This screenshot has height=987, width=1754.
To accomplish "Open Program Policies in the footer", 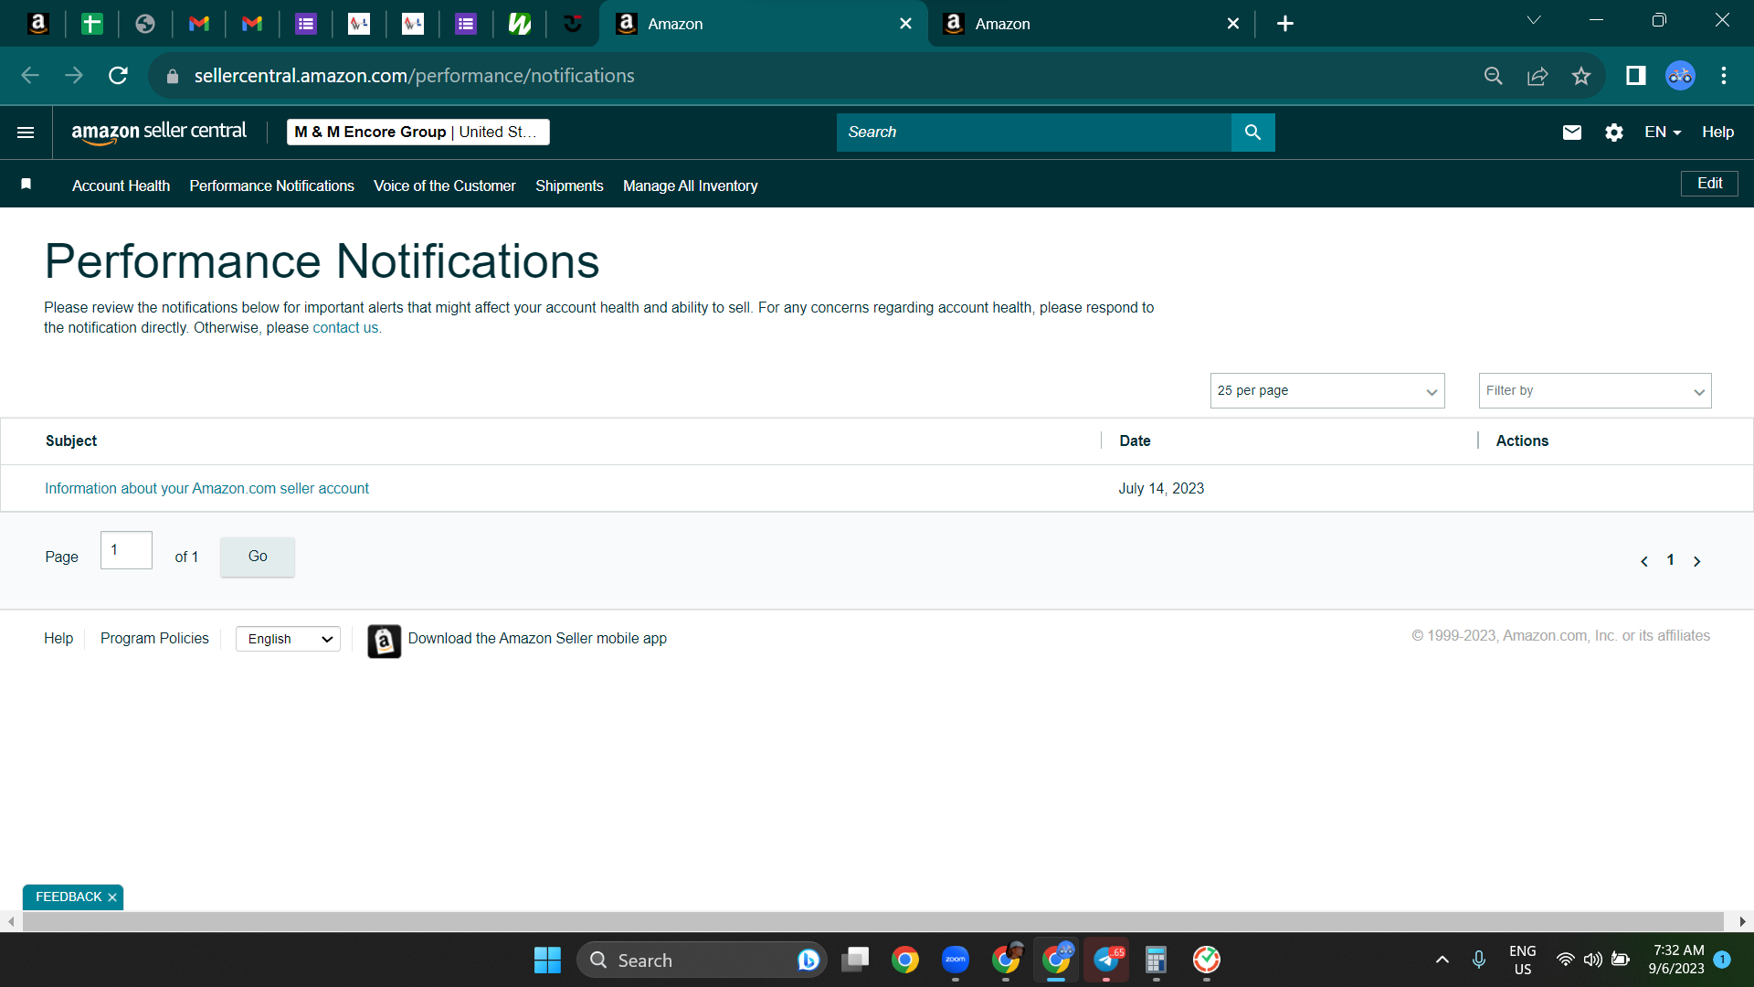I will point(154,639).
